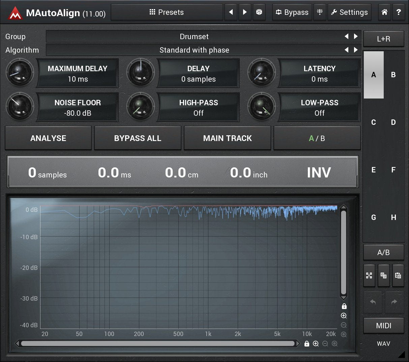Screen dimensions: 409x362
Task: Open Settings with the wrench icon
Action: click(349, 12)
